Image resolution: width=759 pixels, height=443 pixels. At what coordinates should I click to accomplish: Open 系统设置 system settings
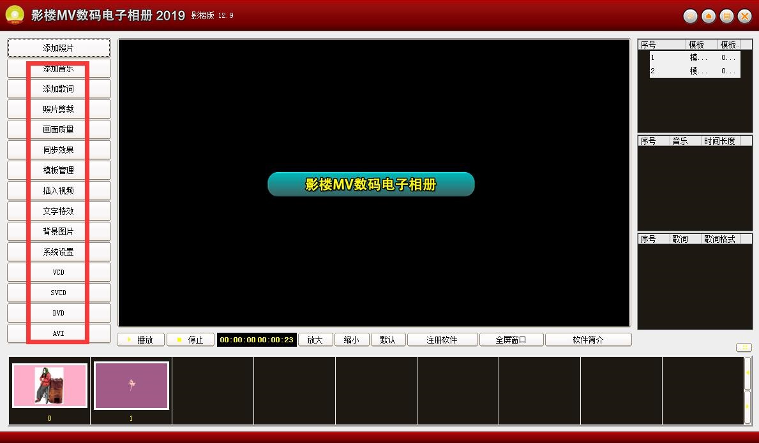[x=59, y=252]
